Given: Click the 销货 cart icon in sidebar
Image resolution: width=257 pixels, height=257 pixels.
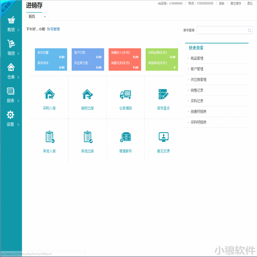Looking at the screenshot, I should [x=11, y=43].
